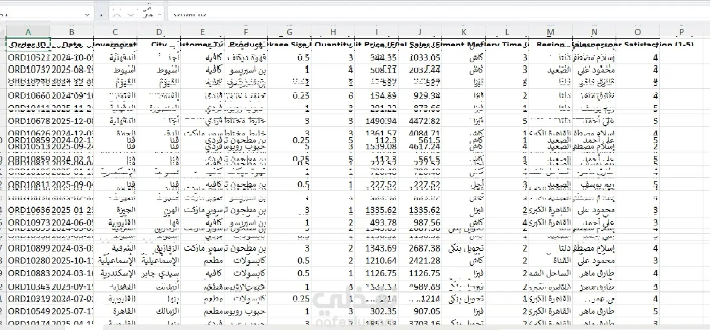Screen dimensions: 710x330
Task: Select column N header
Action: (x=594, y=31)
